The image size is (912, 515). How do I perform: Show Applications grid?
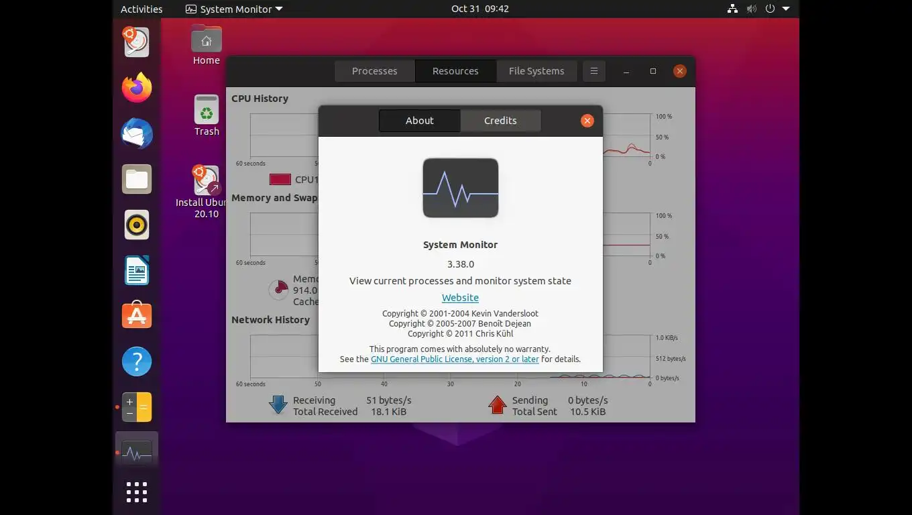tap(137, 492)
